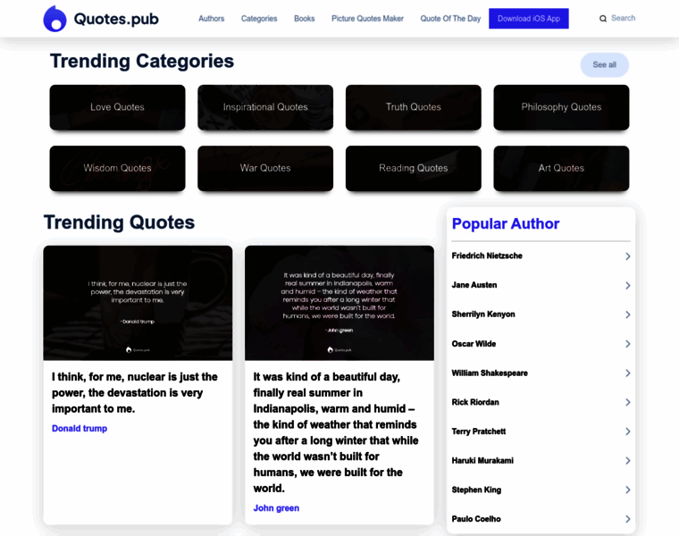Expand the Friedrich Nietzsche chevron
Image resolution: width=679 pixels, height=536 pixels.
(x=628, y=256)
